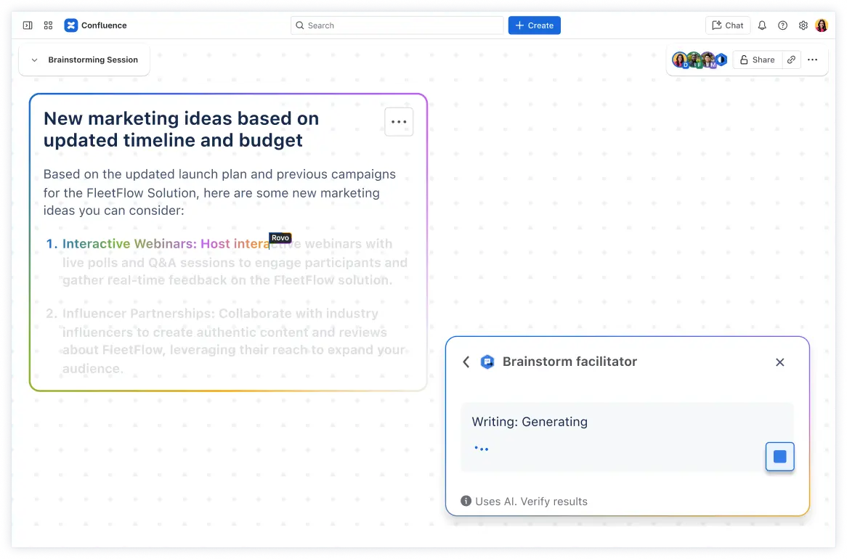Expand the Brainstorming Session chevron
Viewport: 847px width, 559px height.
coord(34,60)
